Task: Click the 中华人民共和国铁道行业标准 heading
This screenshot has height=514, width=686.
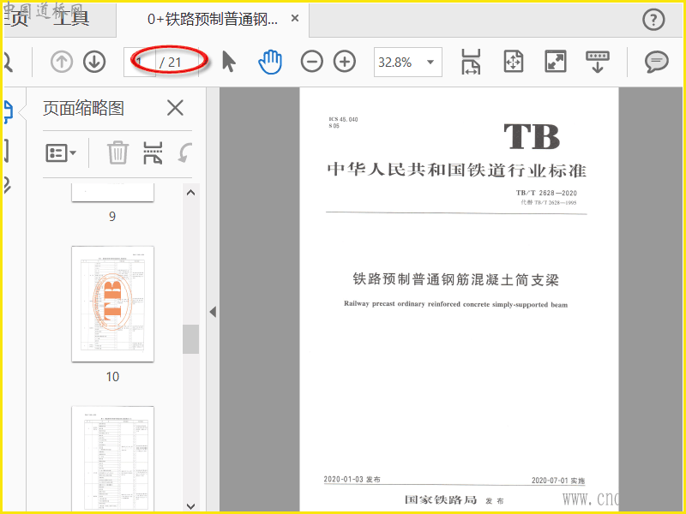Action: coord(457,170)
